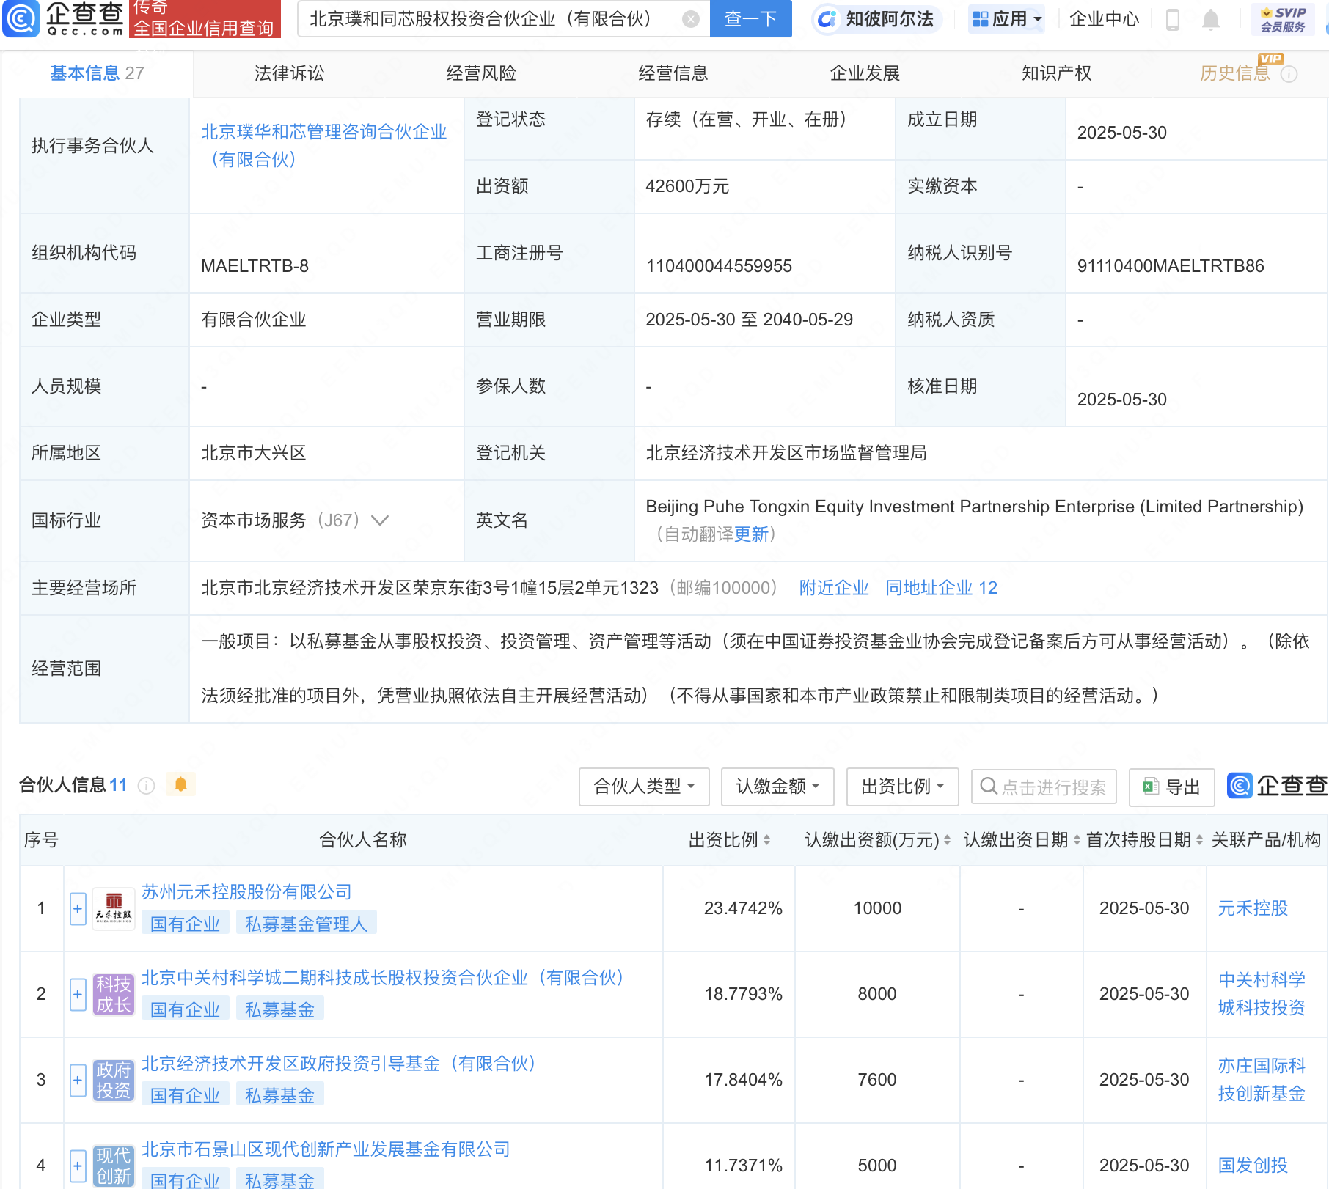Open the 认缴金额 filter dropdown

pos(777,787)
